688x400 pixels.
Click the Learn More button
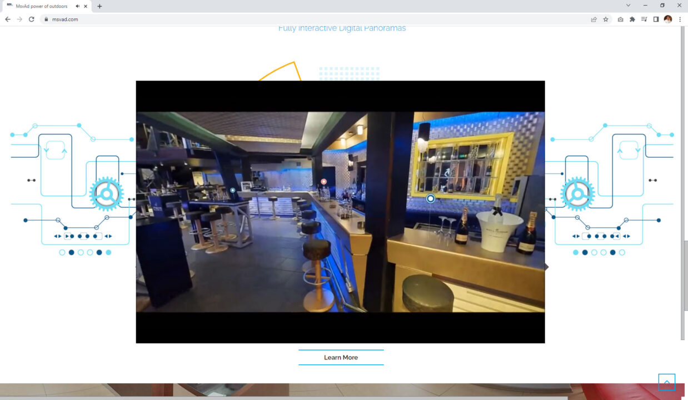click(341, 357)
